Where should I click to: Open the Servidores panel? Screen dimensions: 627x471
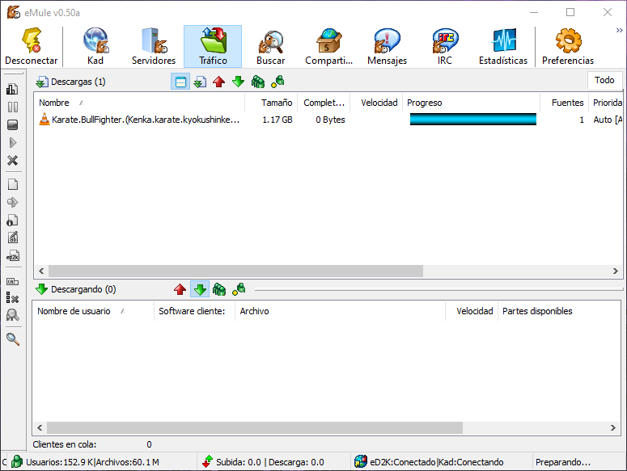(154, 46)
